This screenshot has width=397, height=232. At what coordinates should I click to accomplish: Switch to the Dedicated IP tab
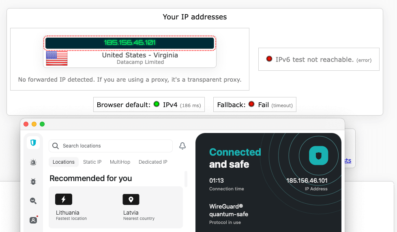tap(153, 162)
